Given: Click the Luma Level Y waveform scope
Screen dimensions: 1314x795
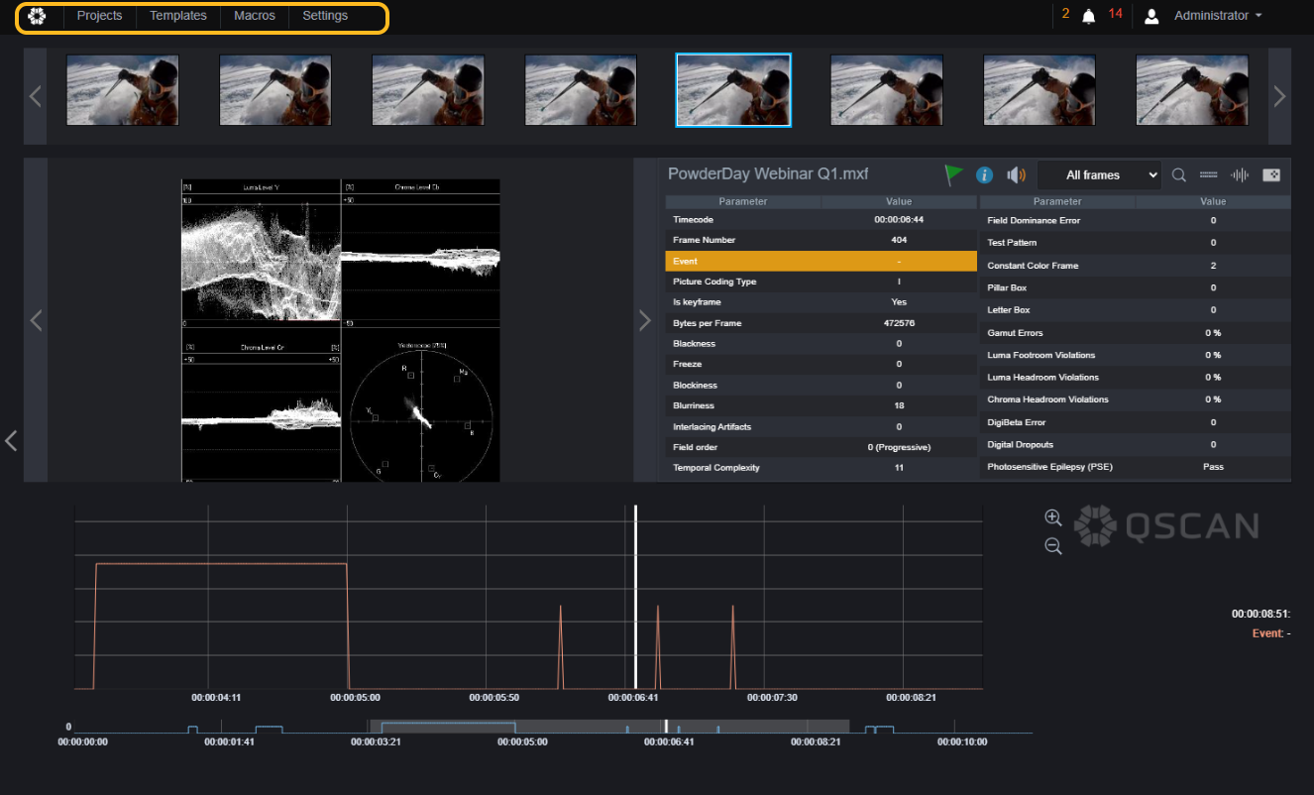Looking at the screenshot, I should [262, 251].
